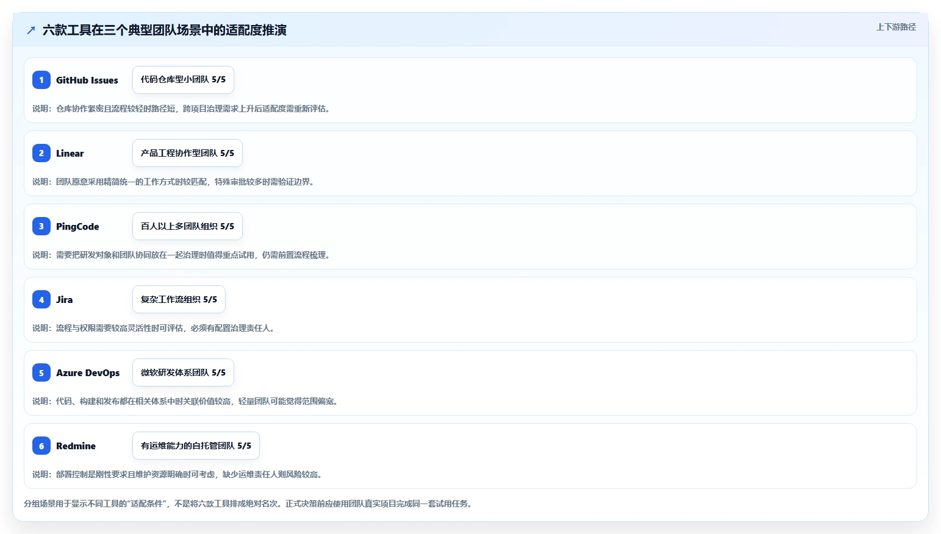Click the number 6 badge for Redmine

[x=41, y=446]
